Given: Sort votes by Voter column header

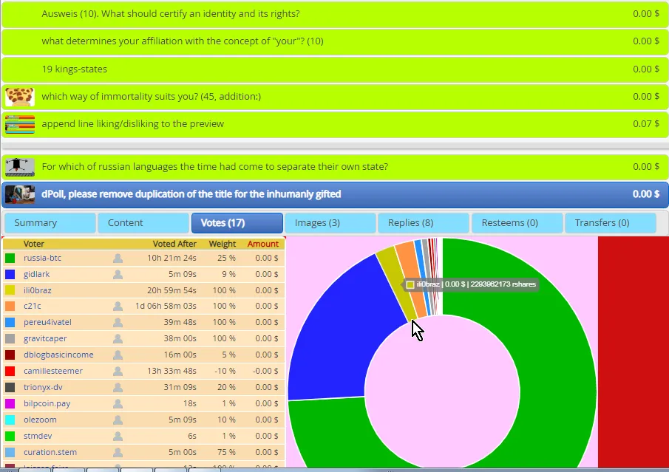Looking at the screenshot, I should tap(34, 244).
